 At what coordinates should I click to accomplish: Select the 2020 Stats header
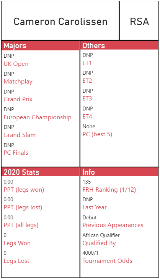(x=41, y=172)
